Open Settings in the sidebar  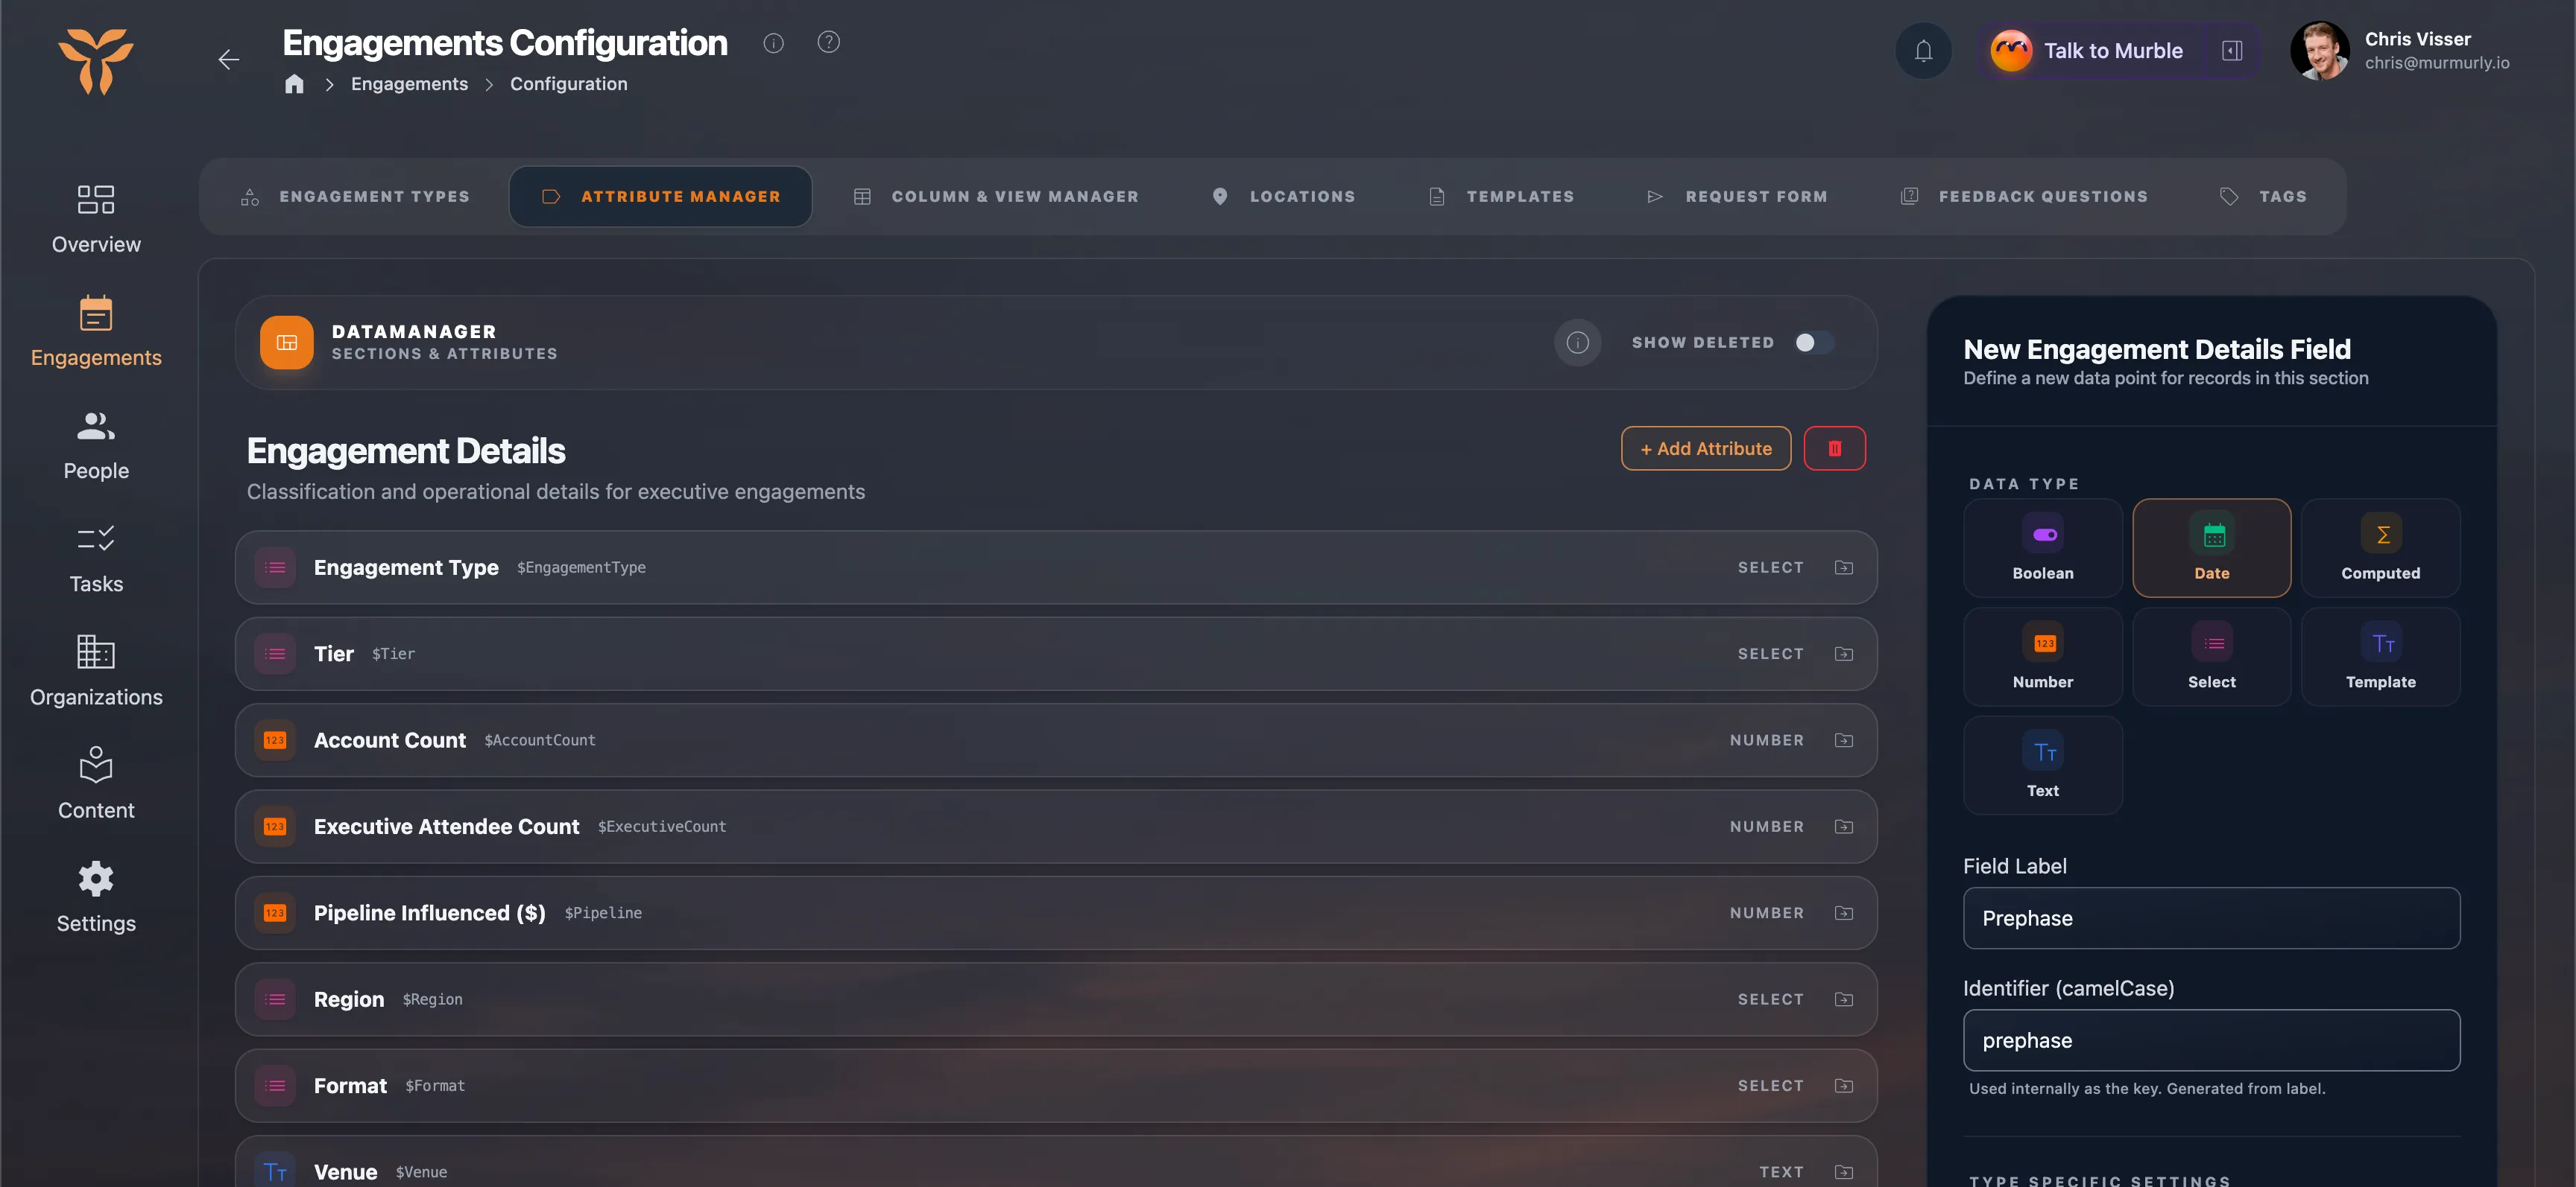point(96,898)
